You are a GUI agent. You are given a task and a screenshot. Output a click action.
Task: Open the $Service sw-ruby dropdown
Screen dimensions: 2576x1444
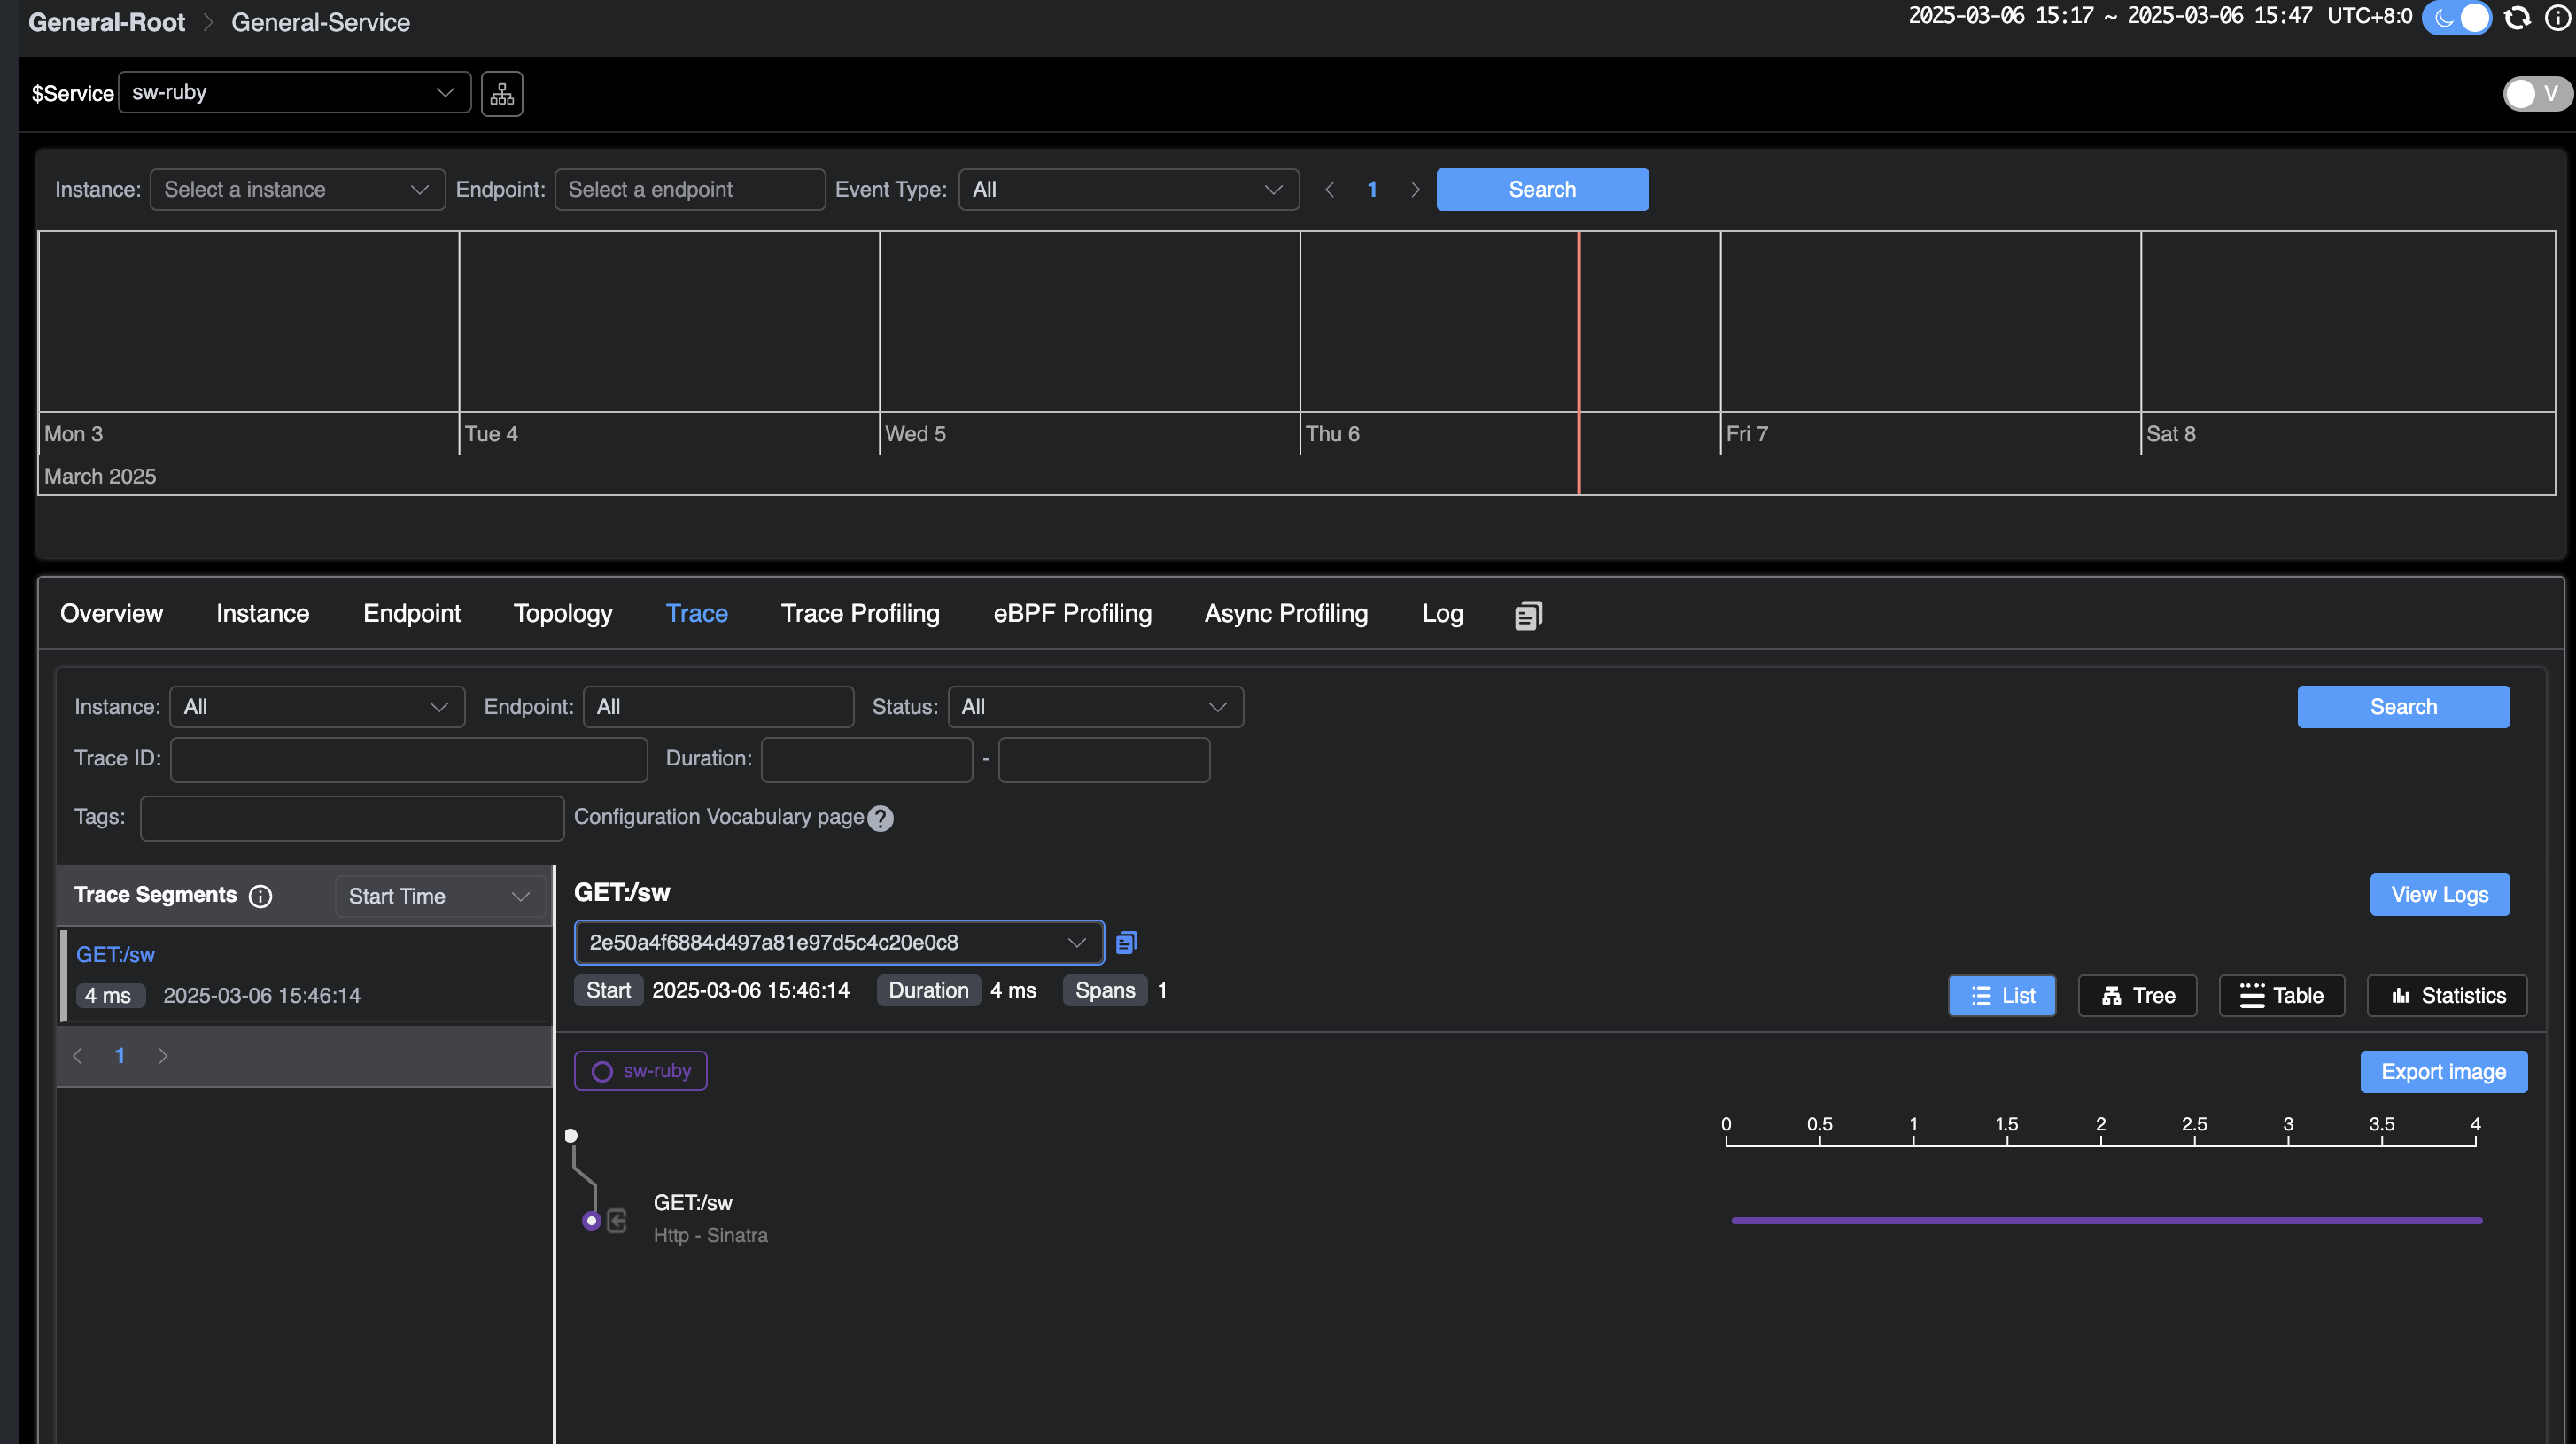pos(294,93)
